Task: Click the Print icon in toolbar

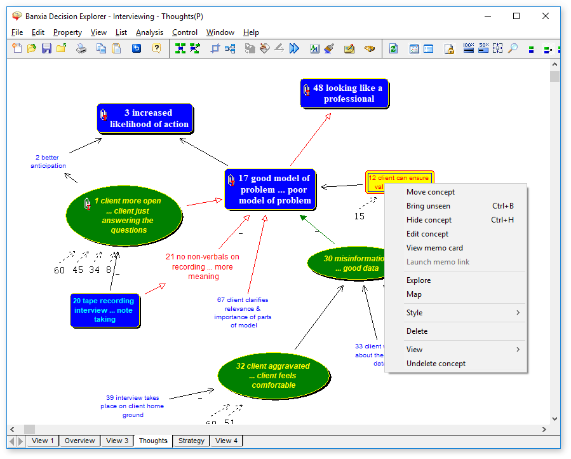Action: point(81,48)
